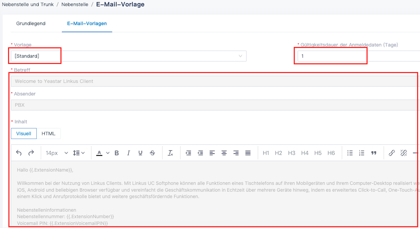Expand the line height dropdown

[x=79, y=153]
